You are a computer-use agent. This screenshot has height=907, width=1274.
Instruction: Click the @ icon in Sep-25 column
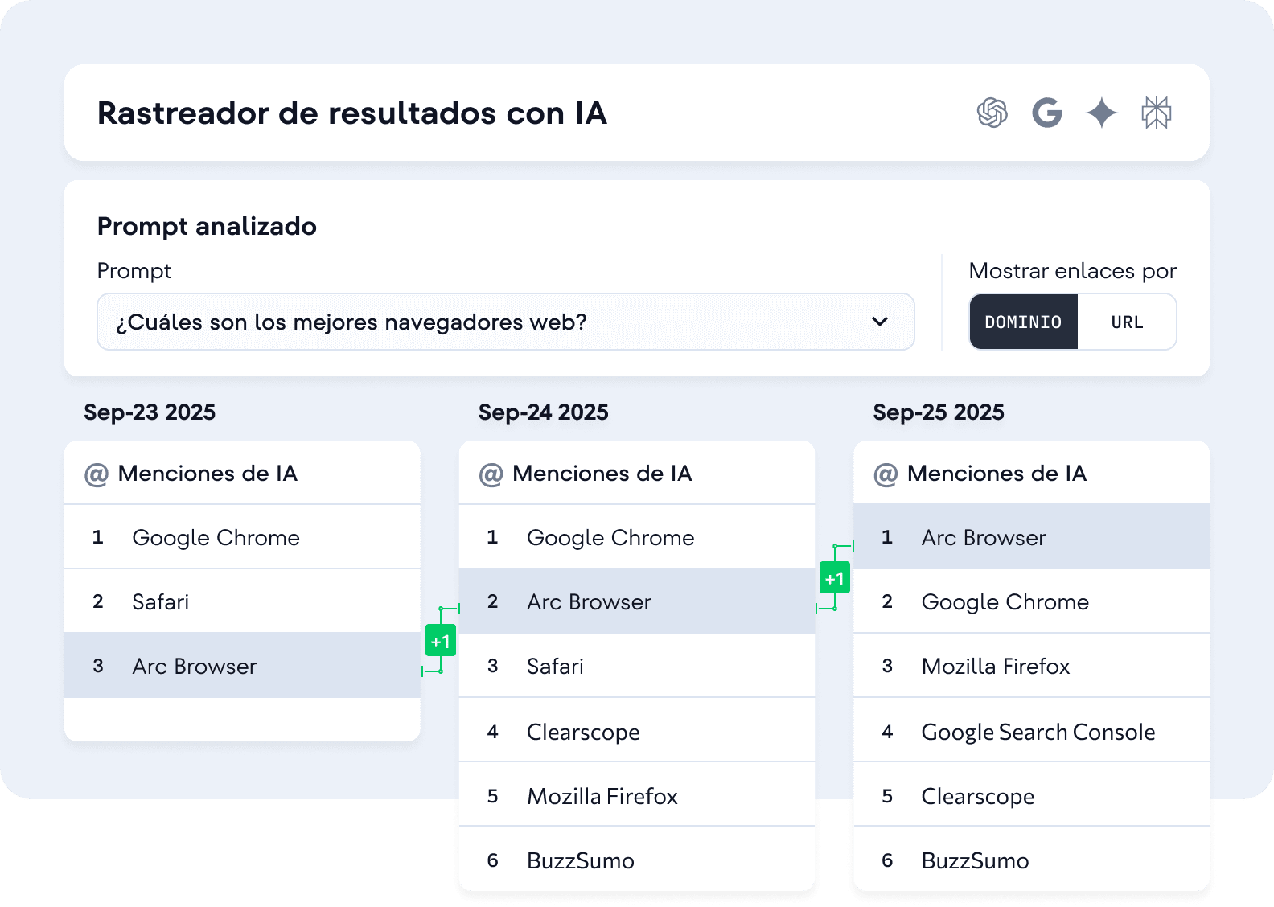[886, 474]
